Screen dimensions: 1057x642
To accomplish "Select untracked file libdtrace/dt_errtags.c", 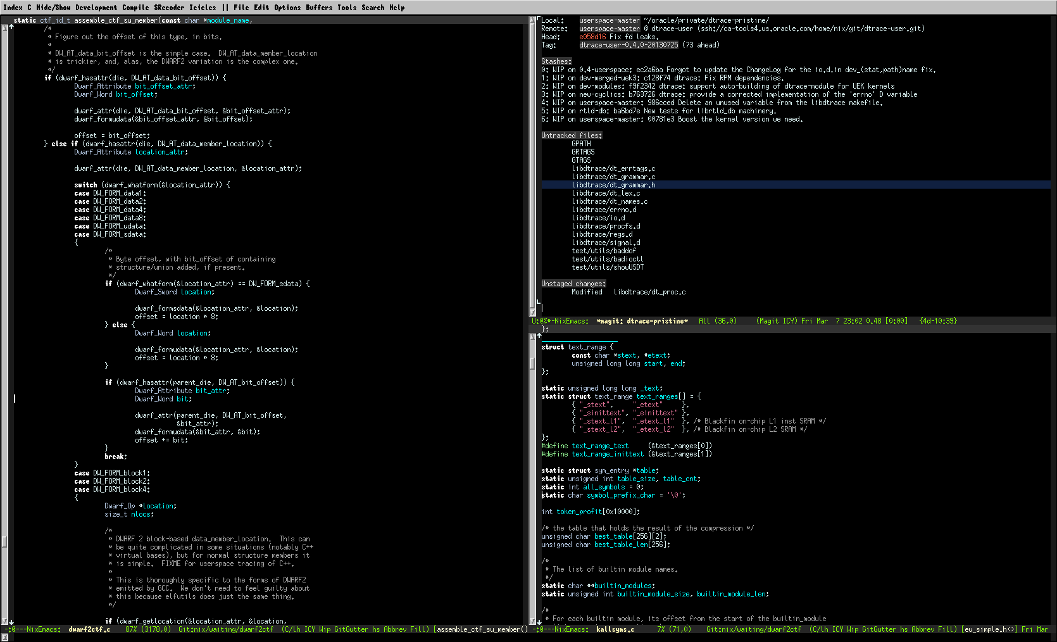I will (x=613, y=168).
